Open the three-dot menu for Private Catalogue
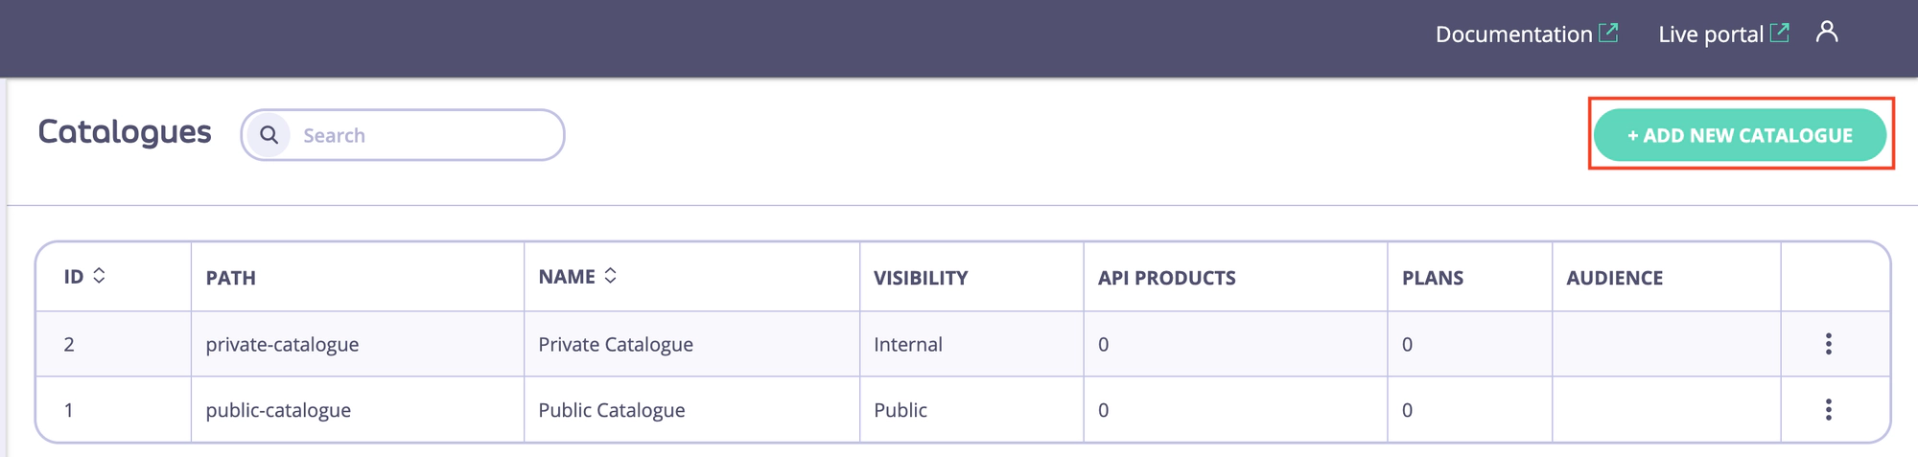Screen dimensions: 1918x457 click(x=1829, y=344)
